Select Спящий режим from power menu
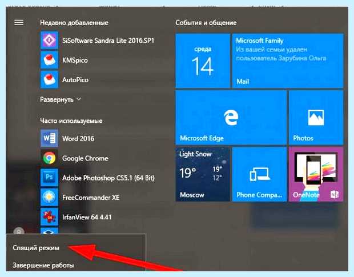 pos(36,248)
